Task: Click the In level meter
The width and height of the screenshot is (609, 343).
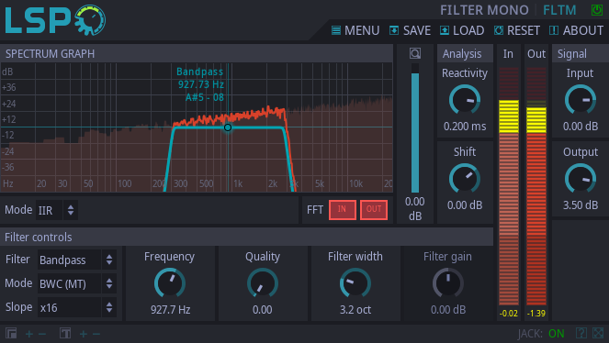Action: 508,186
